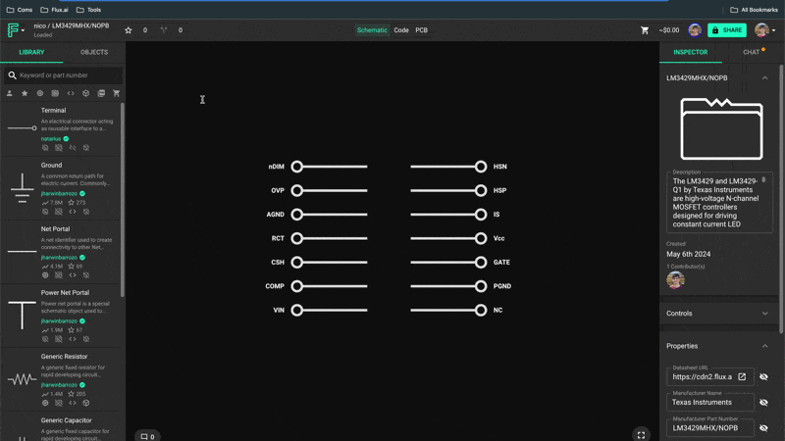Image resolution: width=785 pixels, height=441 pixels.
Task: Star the LM3429MHX/NOPB project
Action: 129,30
